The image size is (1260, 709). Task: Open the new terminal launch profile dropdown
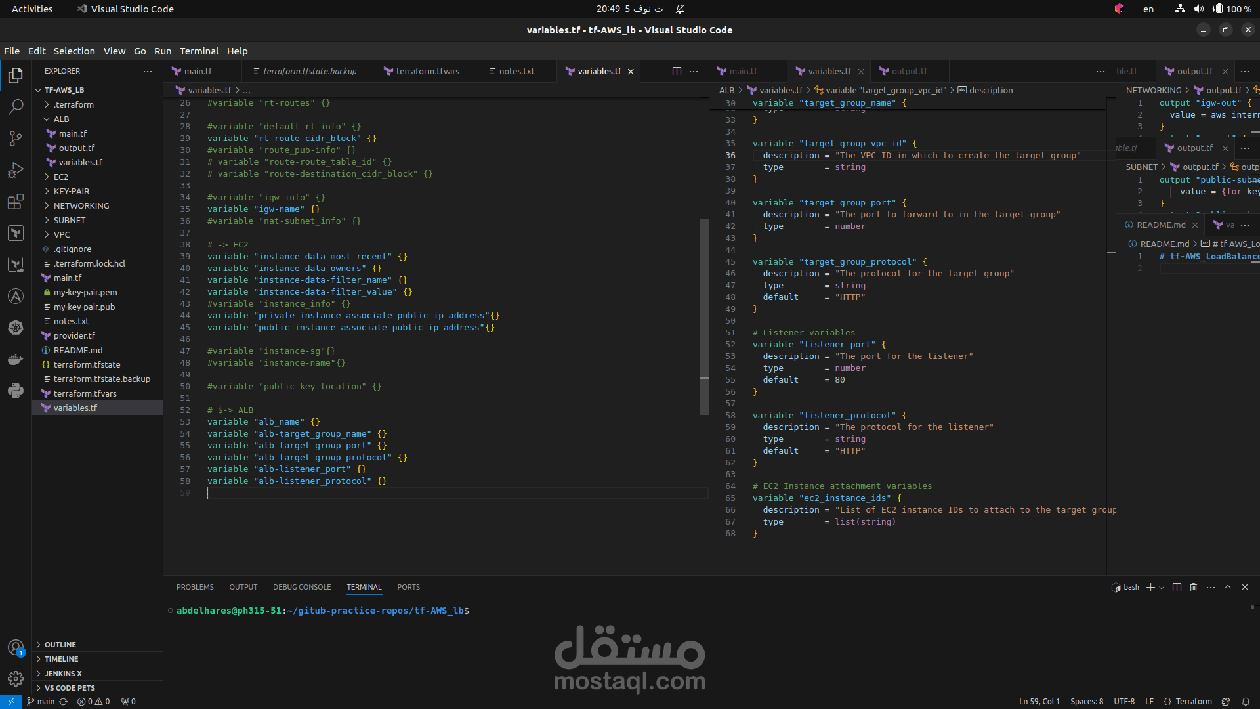point(1162,588)
